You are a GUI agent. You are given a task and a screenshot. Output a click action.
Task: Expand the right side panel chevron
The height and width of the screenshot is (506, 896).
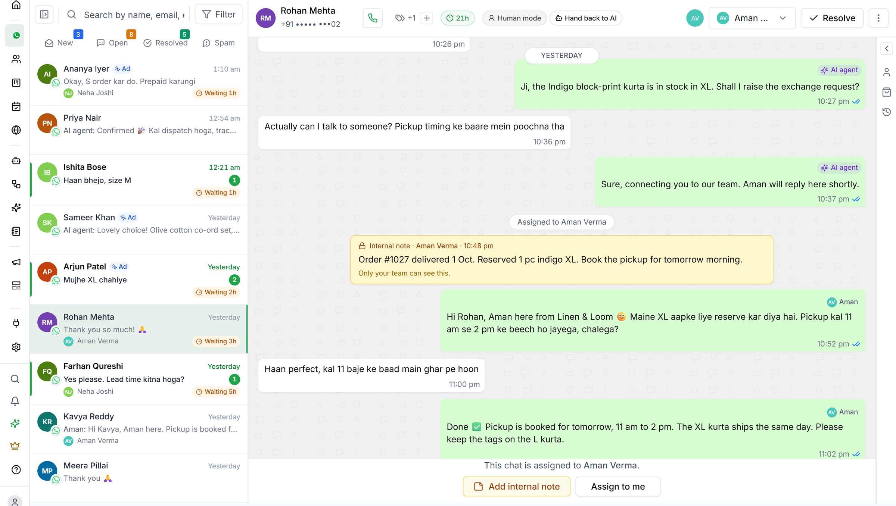point(887,49)
